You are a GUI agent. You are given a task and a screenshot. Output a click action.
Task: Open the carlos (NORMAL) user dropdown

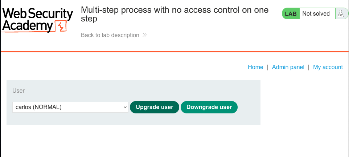(x=70, y=107)
